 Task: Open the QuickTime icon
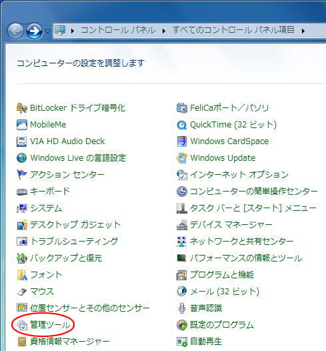click(x=182, y=125)
